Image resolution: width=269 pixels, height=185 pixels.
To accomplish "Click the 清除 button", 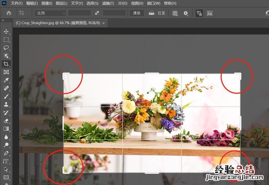I will pos(136,13).
